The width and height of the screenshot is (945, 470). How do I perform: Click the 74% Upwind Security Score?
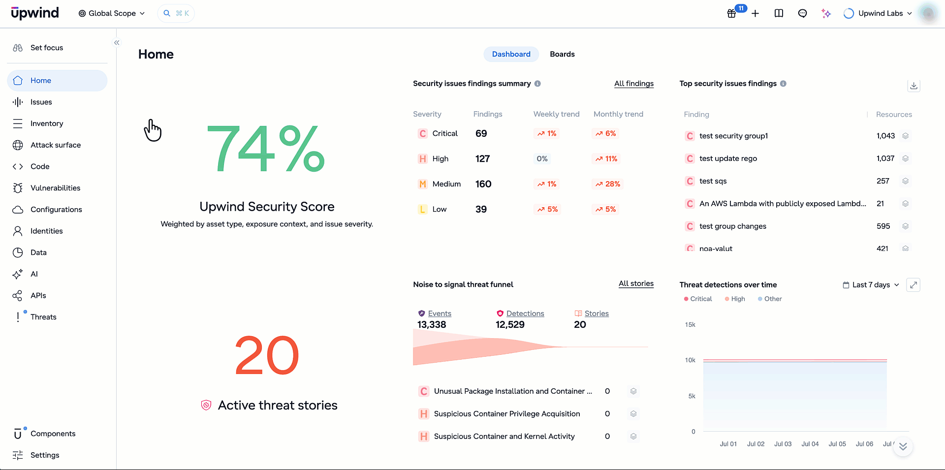click(266, 148)
